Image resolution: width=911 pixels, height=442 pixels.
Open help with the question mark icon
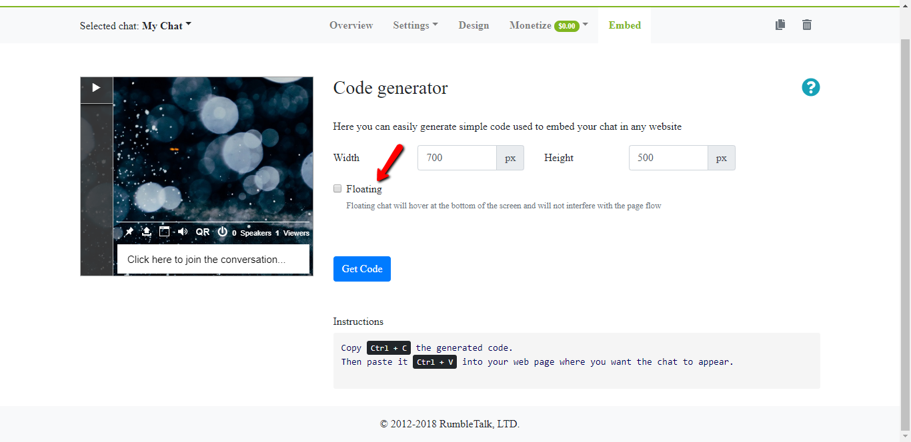810,87
